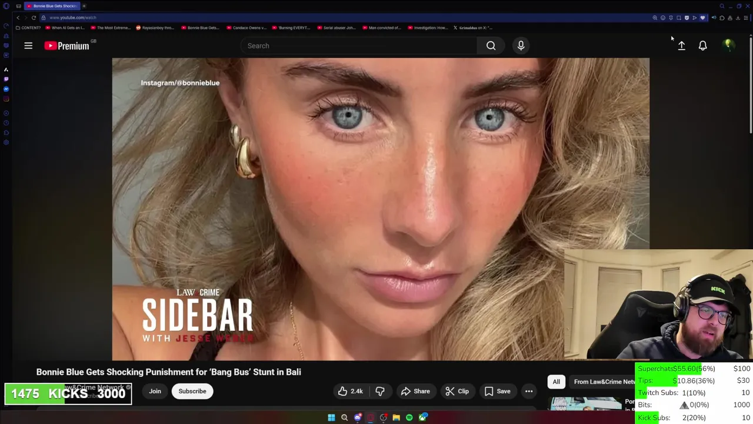753x424 pixels.
Task: Select From Law&Crime Network chip
Action: pos(604,382)
